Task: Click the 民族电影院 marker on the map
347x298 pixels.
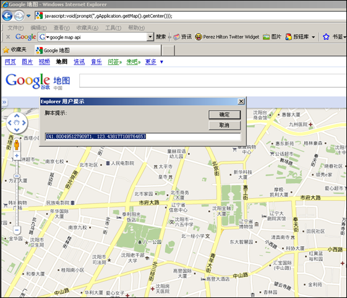Action: click(x=72, y=203)
